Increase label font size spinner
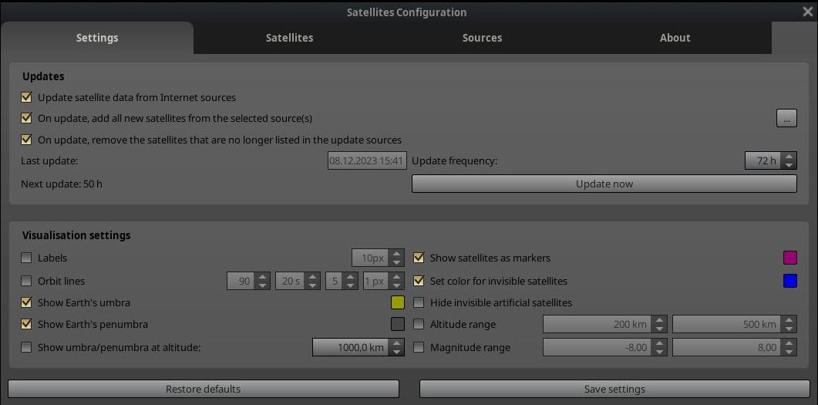This screenshot has width=818, height=405. tap(396, 254)
